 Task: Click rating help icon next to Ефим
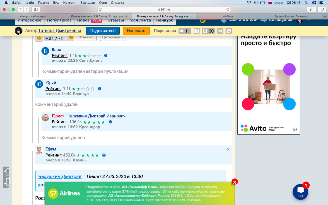[104, 155]
